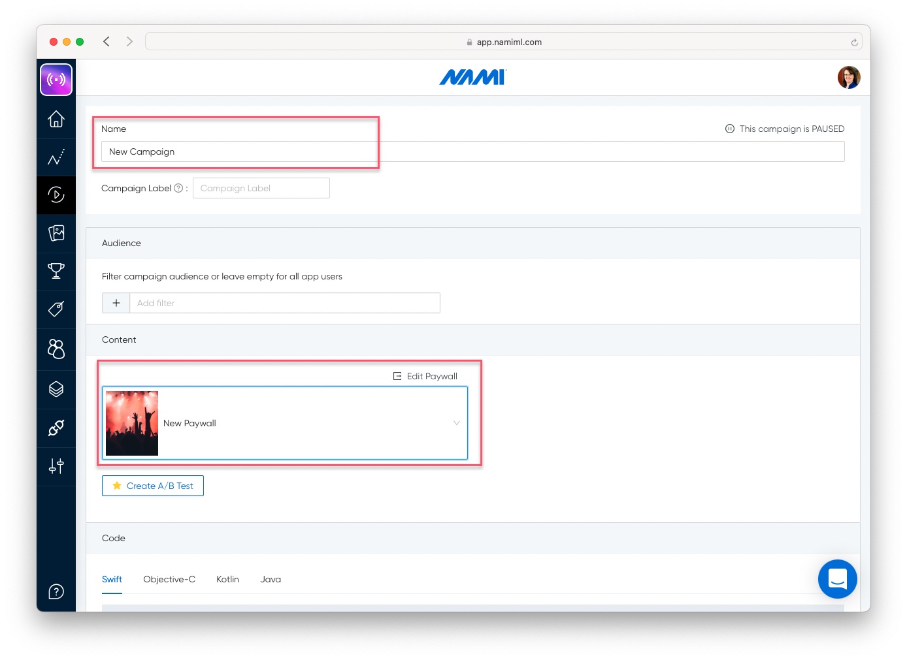Open the price tag icon in sidebar
This screenshot has height=660, width=907.
[x=56, y=309]
